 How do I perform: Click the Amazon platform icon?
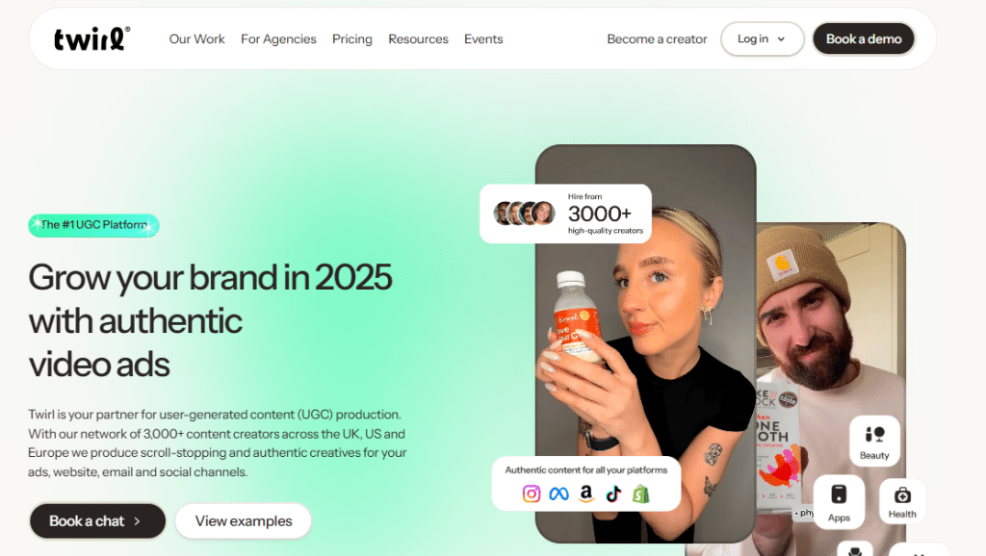(x=586, y=494)
